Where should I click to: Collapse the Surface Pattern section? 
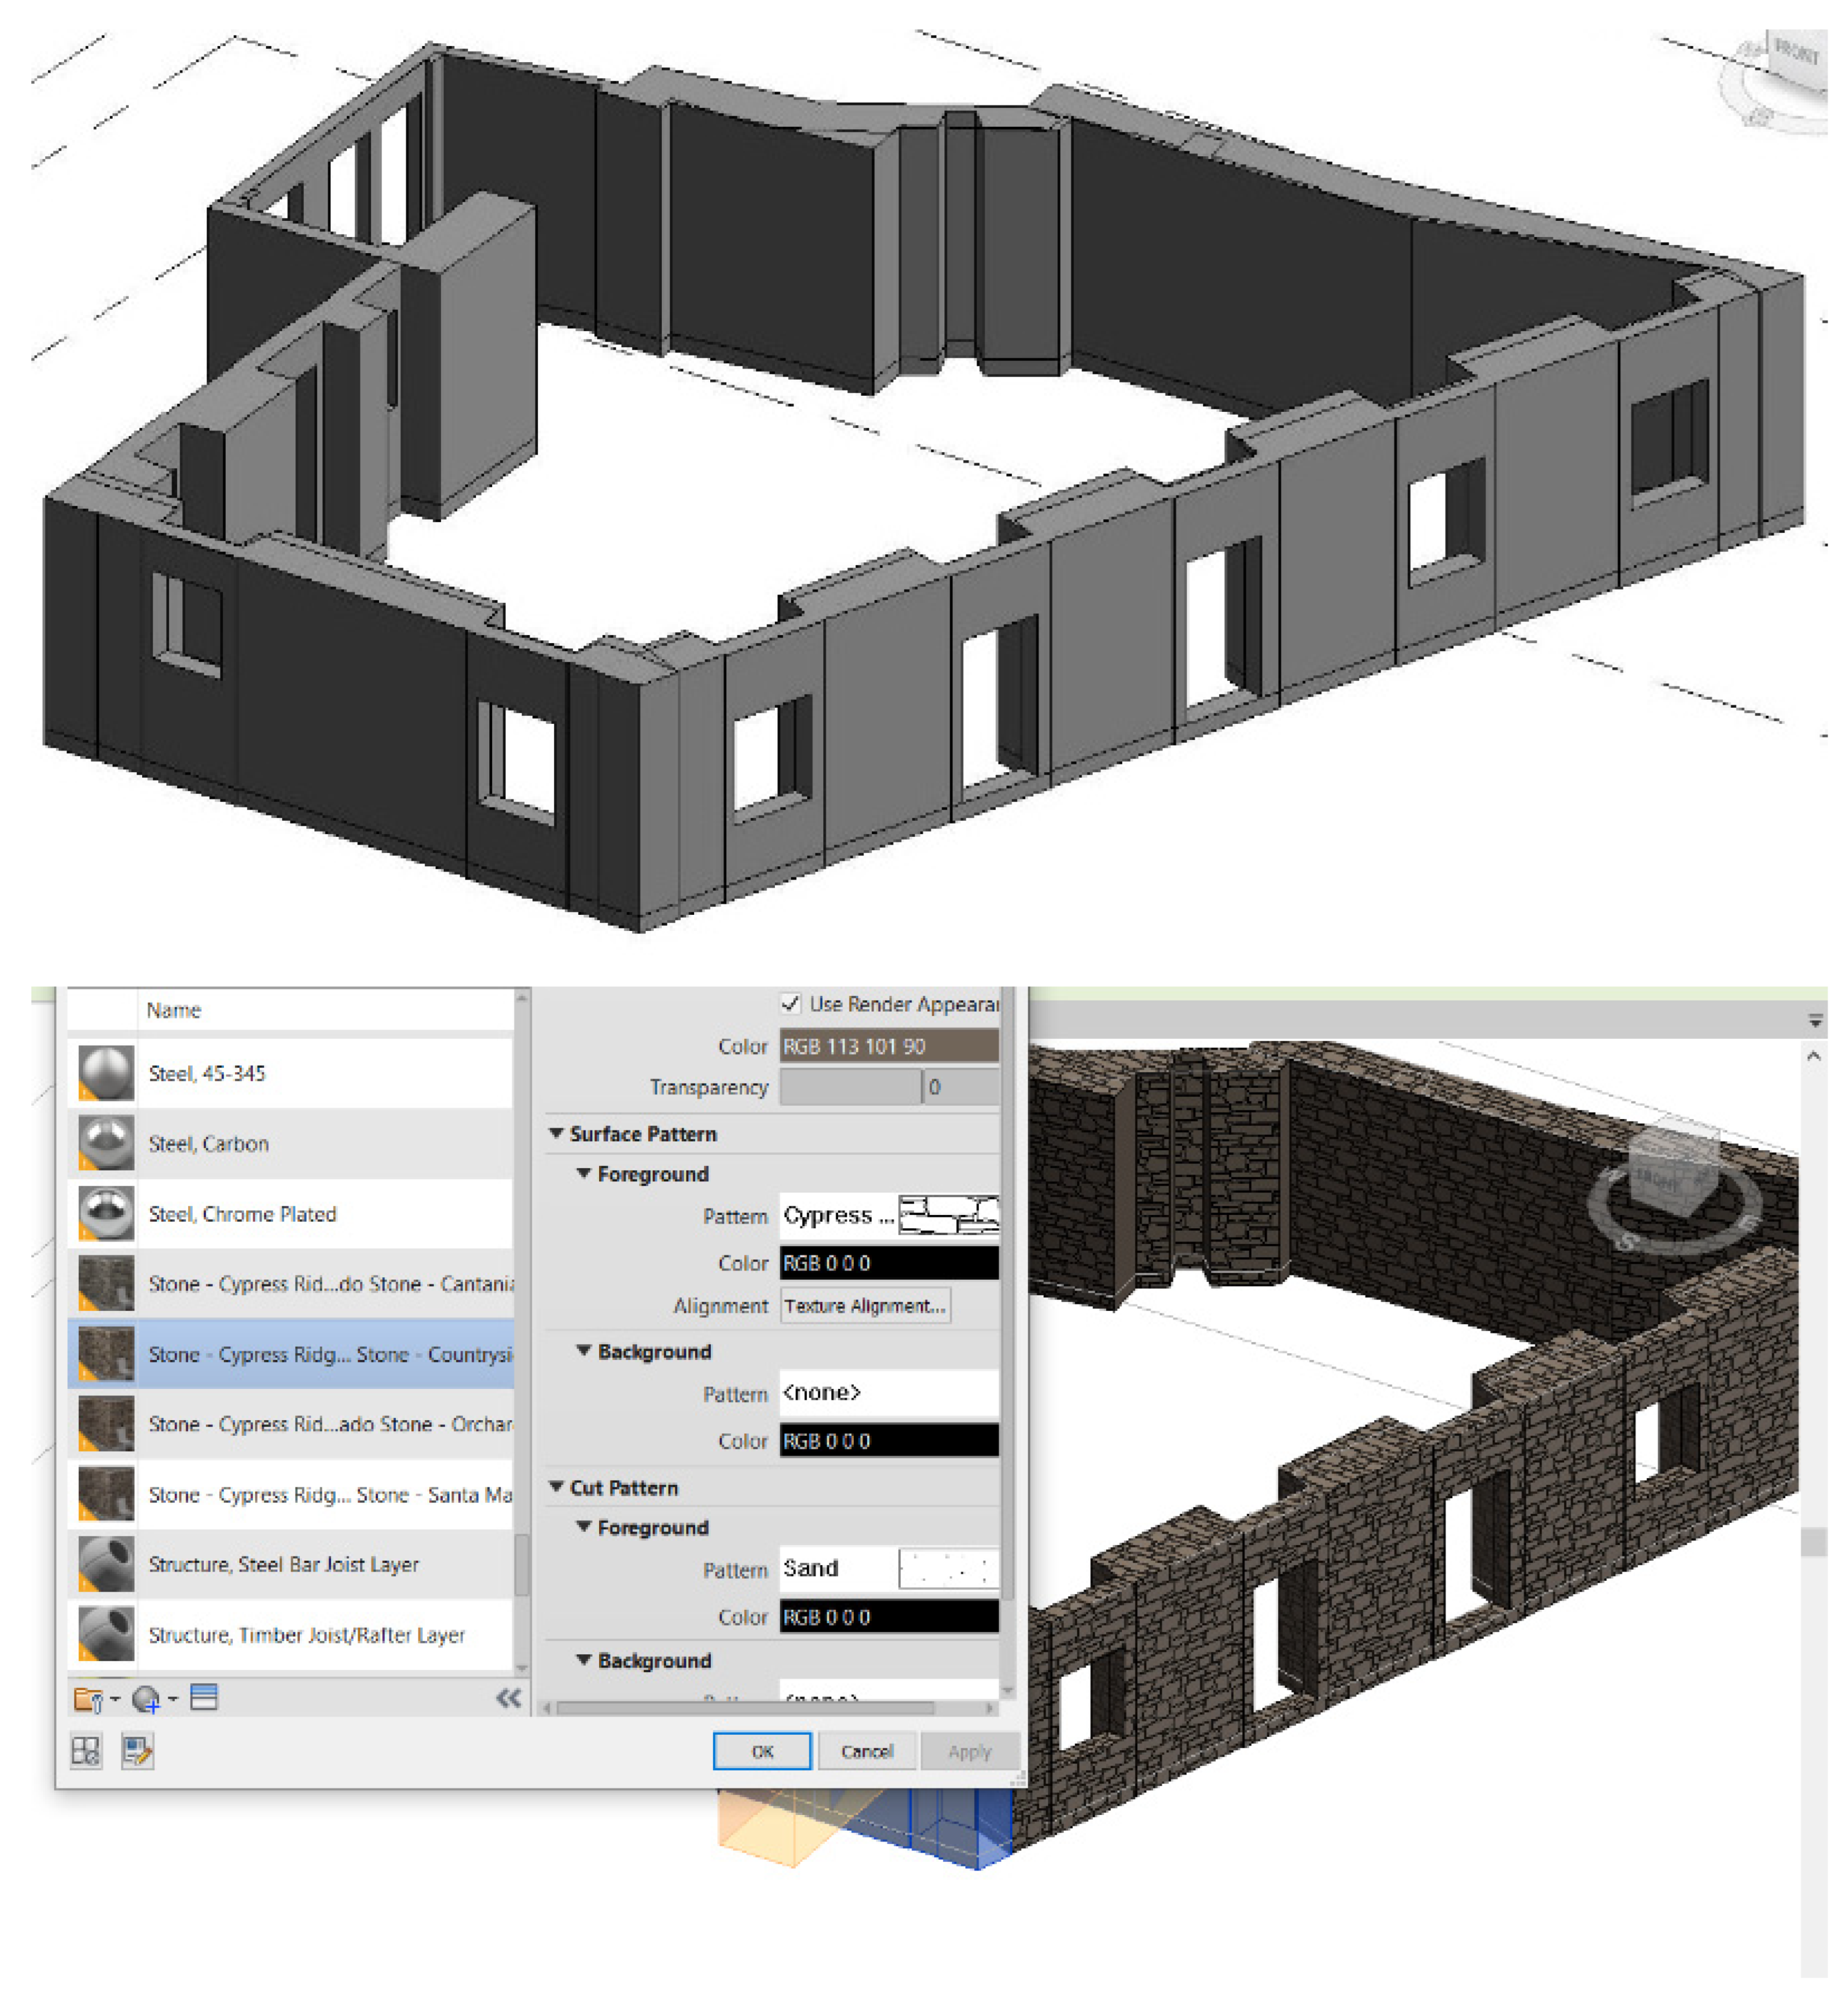(x=557, y=1133)
